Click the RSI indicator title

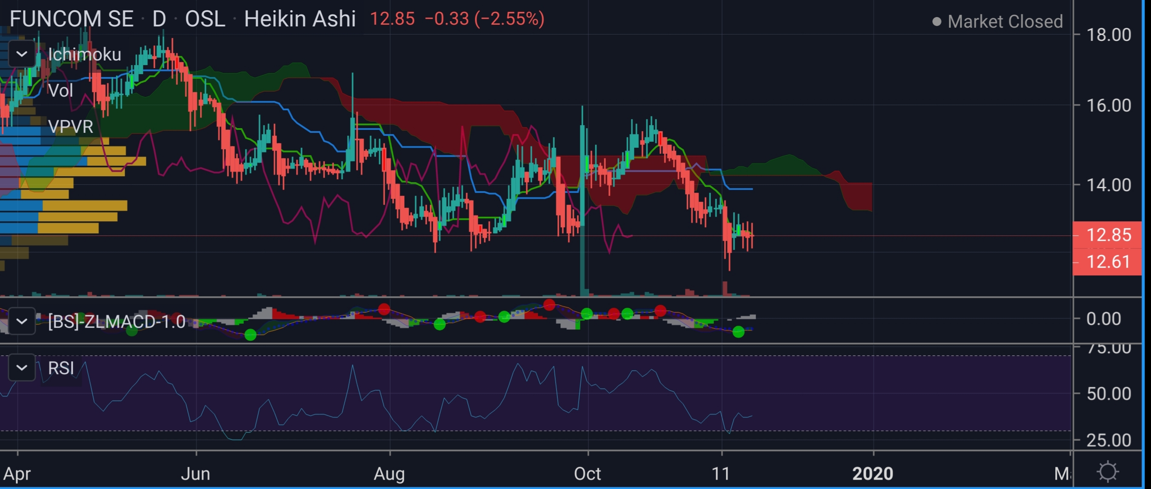point(61,368)
